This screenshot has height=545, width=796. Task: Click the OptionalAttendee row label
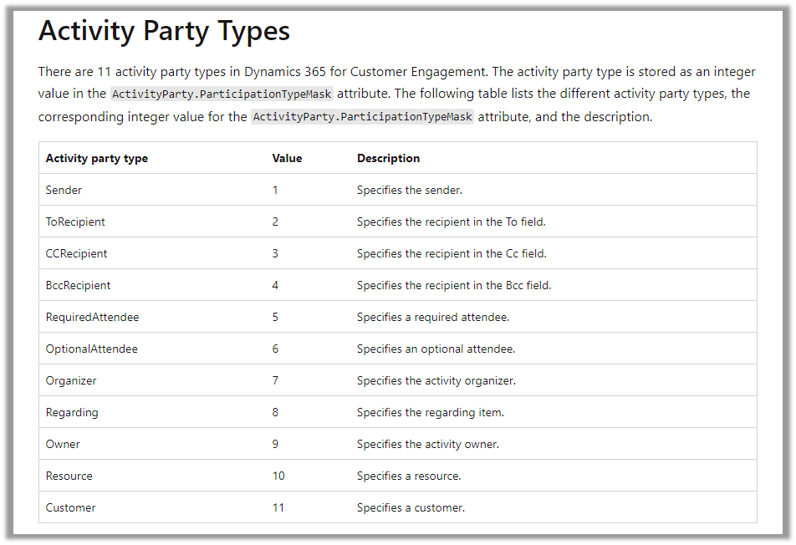coord(91,349)
